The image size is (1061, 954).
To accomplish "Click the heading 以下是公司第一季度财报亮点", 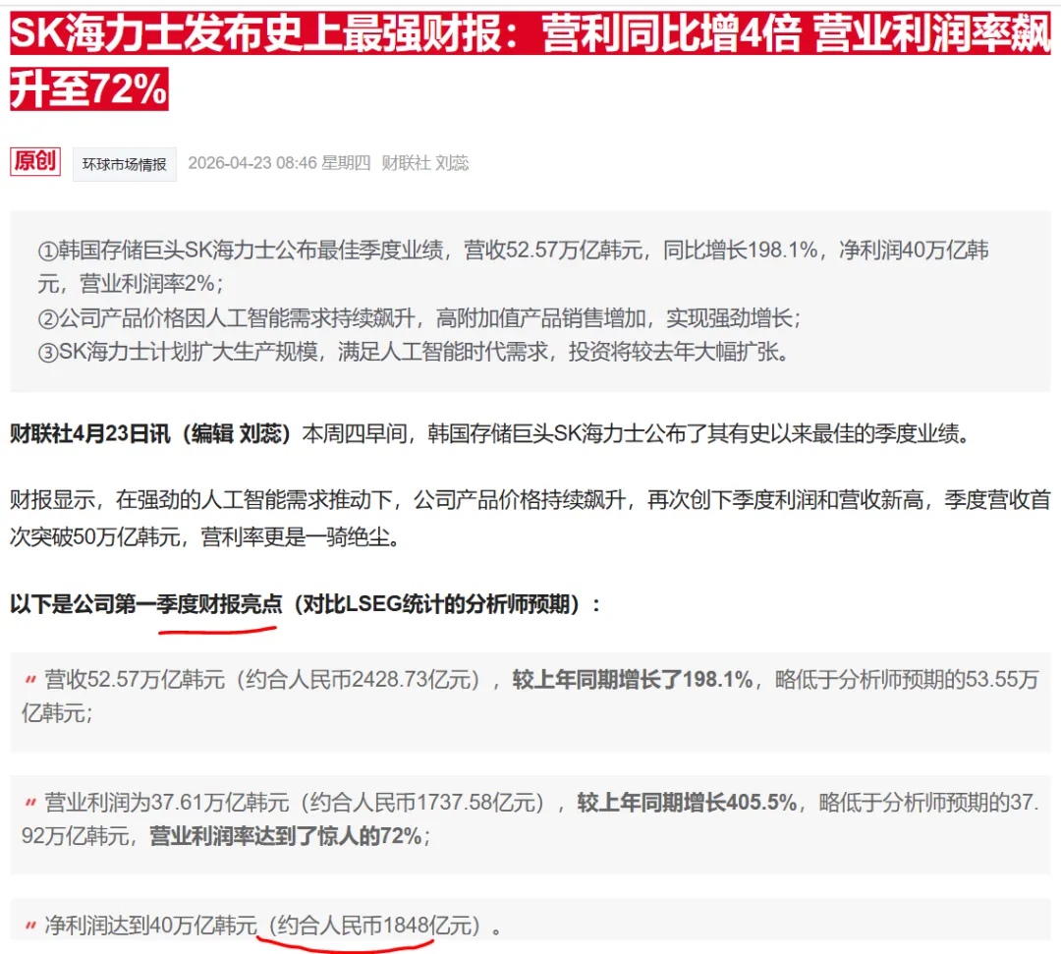I will click(306, 603).
